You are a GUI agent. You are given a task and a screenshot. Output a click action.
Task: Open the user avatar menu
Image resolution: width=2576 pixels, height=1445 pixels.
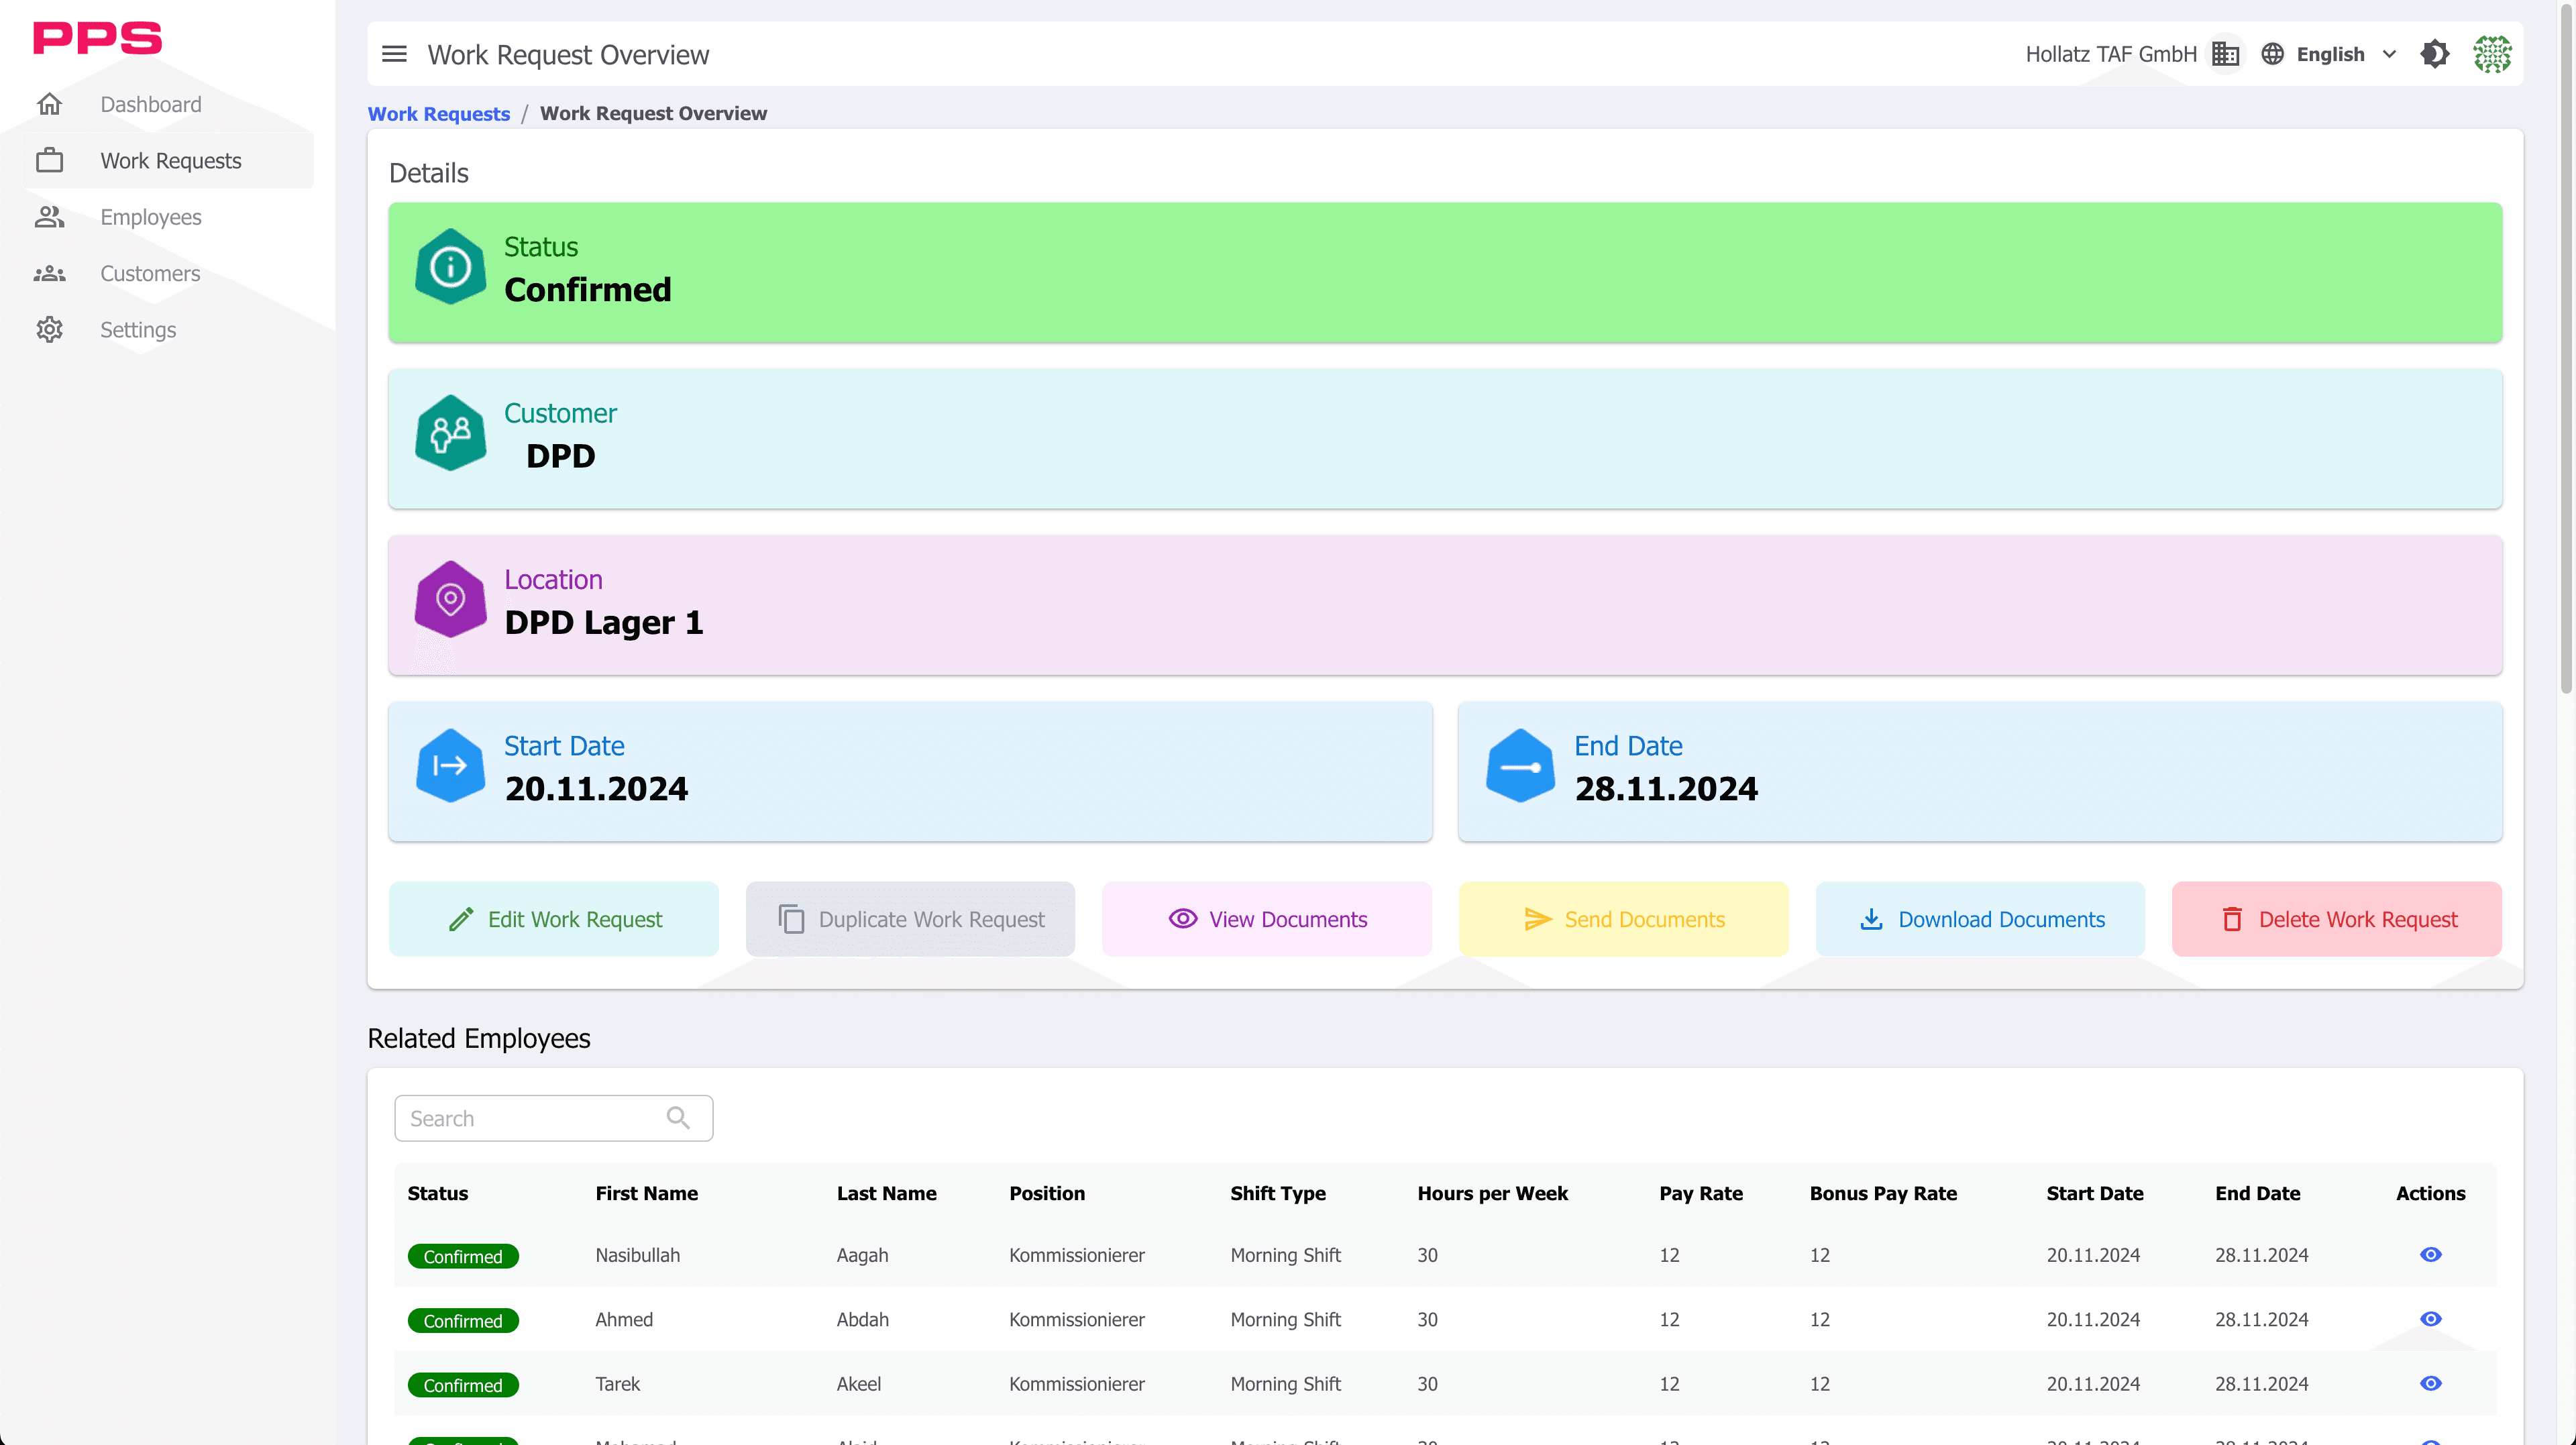(x=2492, y=54)
